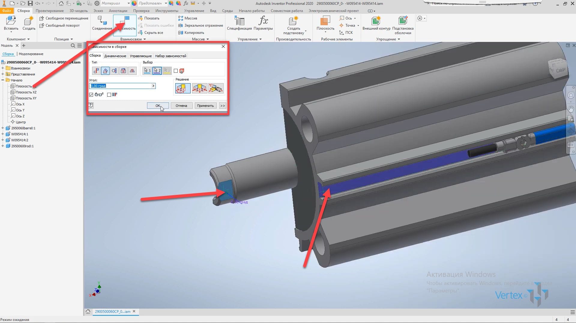The height and width of the screenshot is (323, 576).
Task: Expand dialog with the >> button
Action: (x=222, y=106)
